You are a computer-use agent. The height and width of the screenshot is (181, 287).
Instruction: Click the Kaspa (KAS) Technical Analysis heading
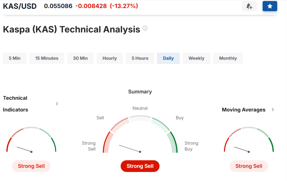(71, 29)
